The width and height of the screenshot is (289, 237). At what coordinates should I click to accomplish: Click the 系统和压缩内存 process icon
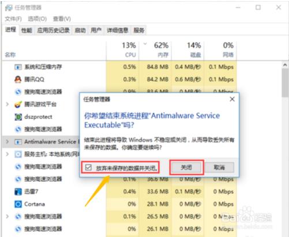[18, 67]
